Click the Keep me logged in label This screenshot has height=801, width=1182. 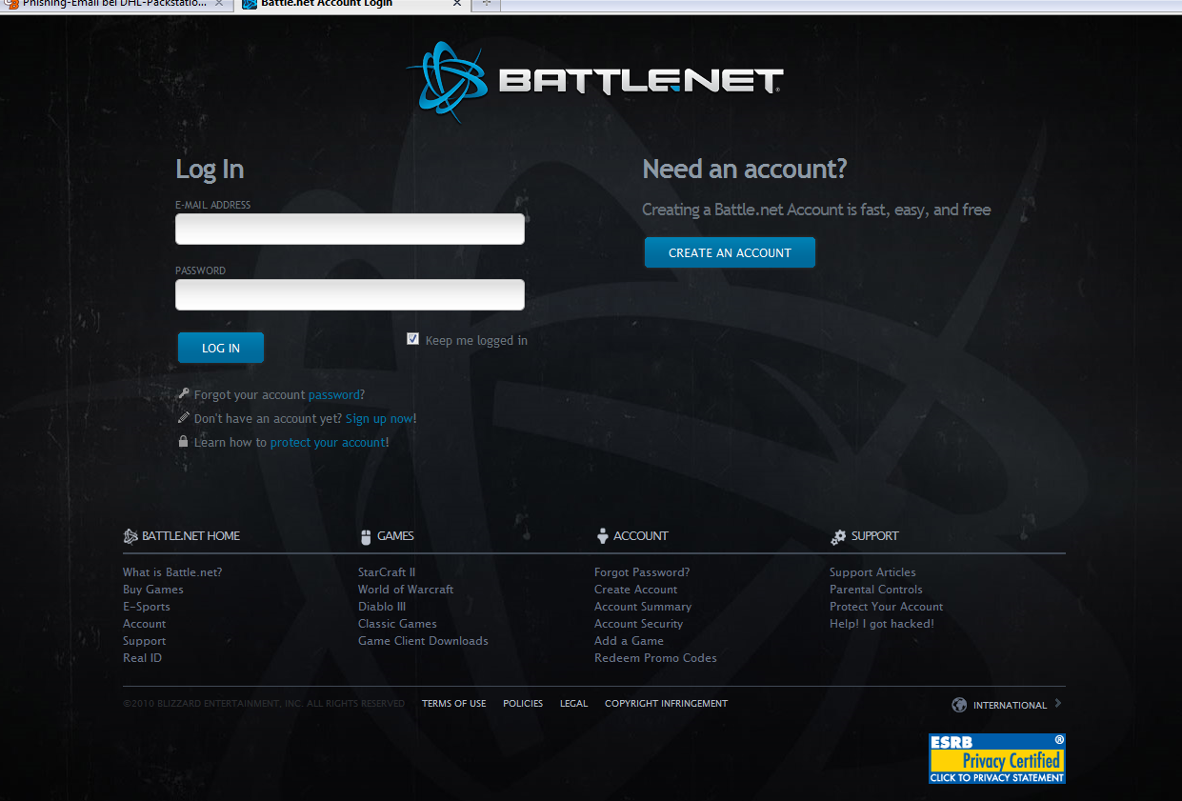(476, 340)
